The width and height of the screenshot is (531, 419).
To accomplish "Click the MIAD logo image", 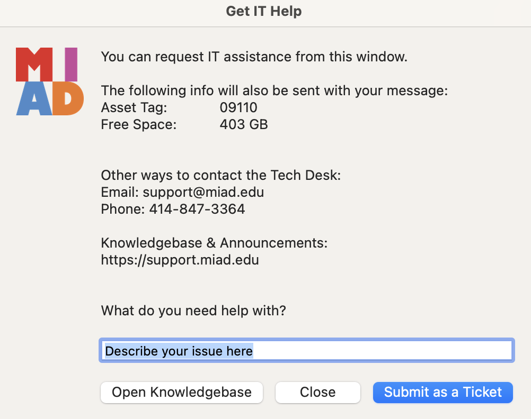I will coord(50,81).
